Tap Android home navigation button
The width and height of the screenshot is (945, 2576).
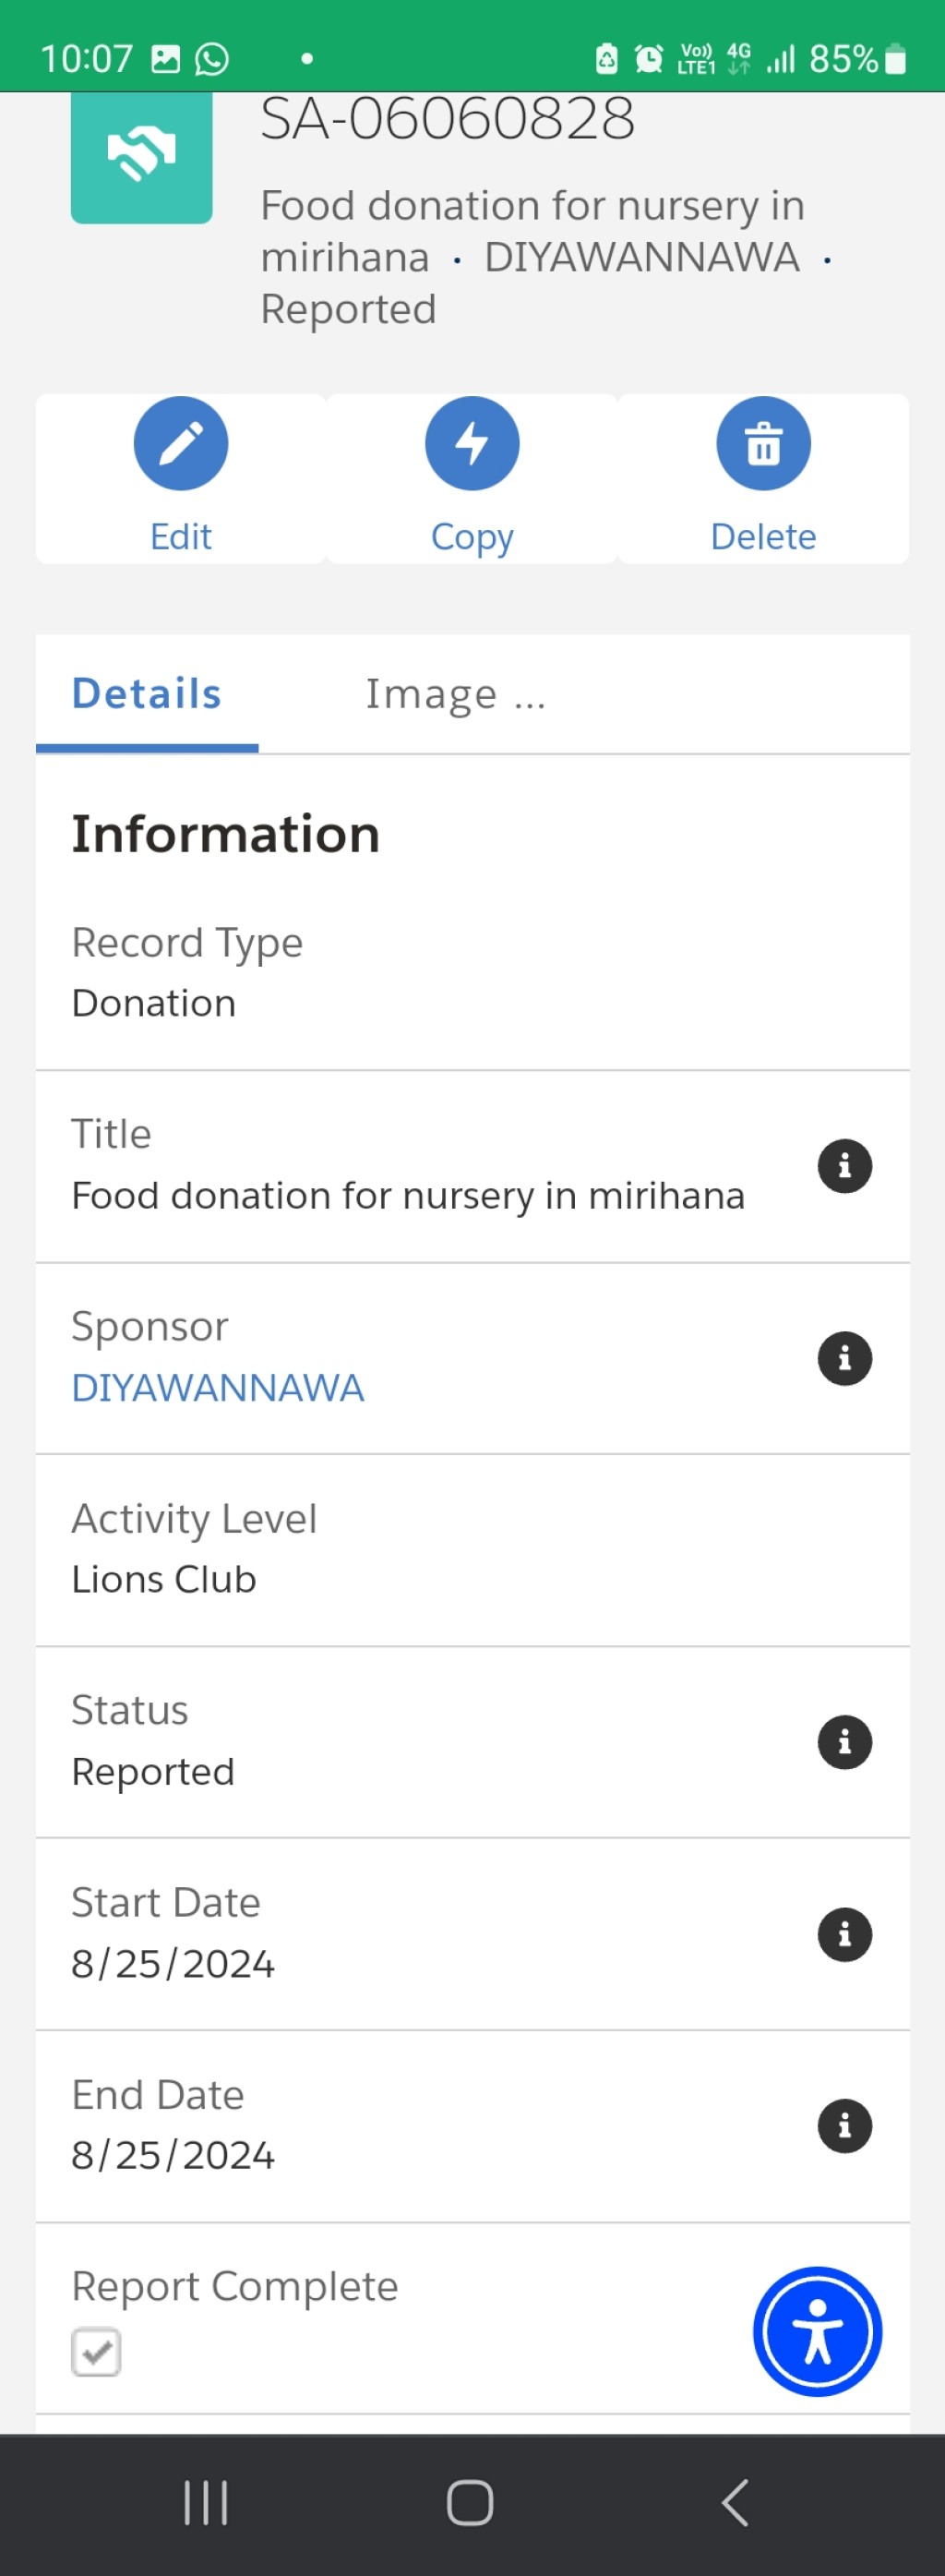(470, 2503)
